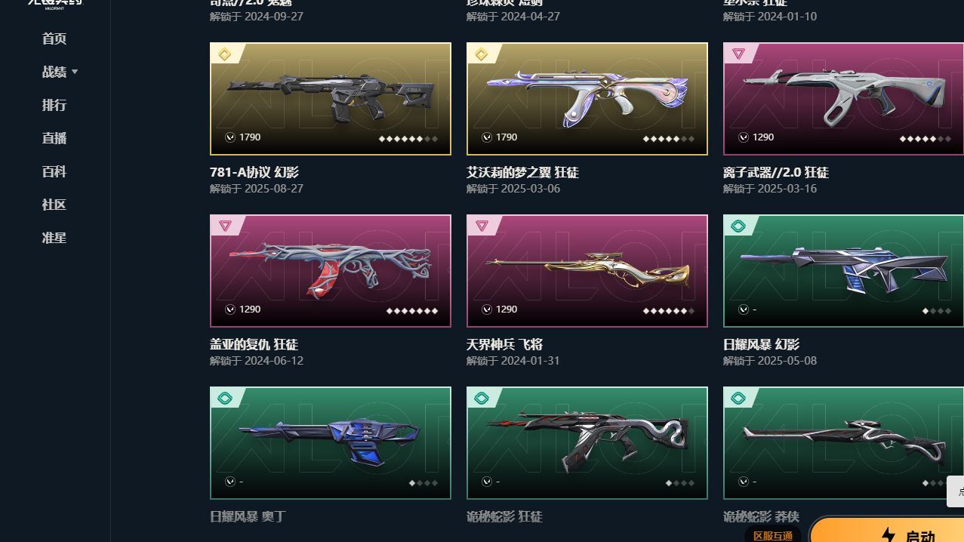The width and height of the screenshot is (964, 542).
Task: Open 排行 in the sidebar
Action: coord(54,105)
